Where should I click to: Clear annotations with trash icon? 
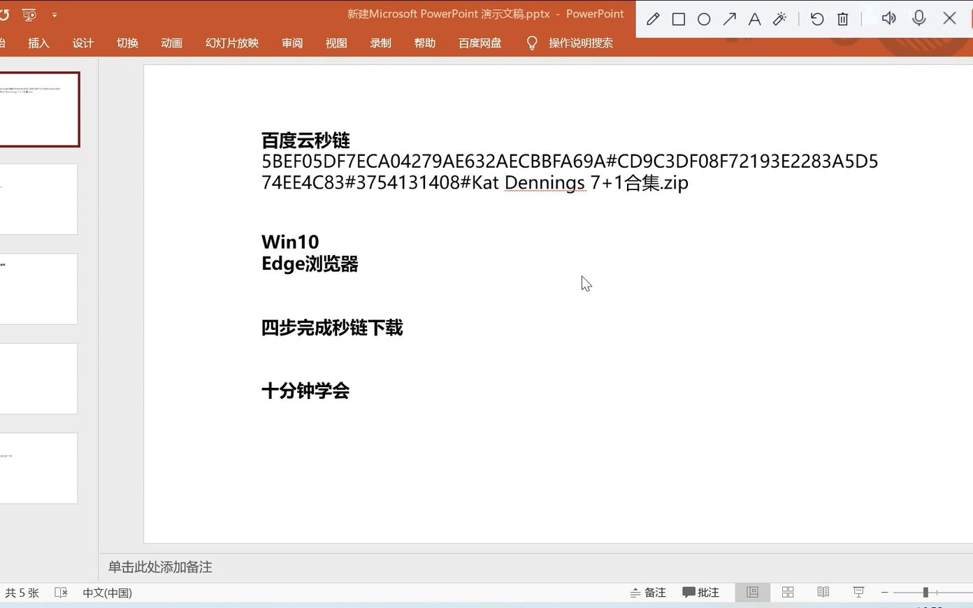[x=843, y=19]
